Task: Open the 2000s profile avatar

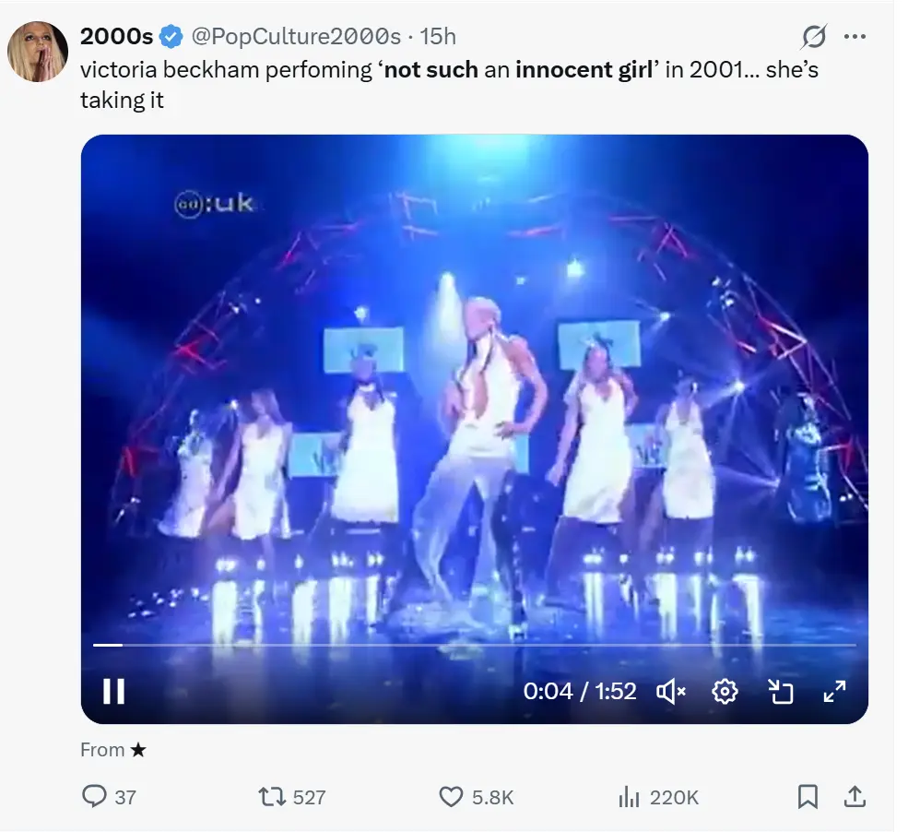Action: (x=38, y=52)
